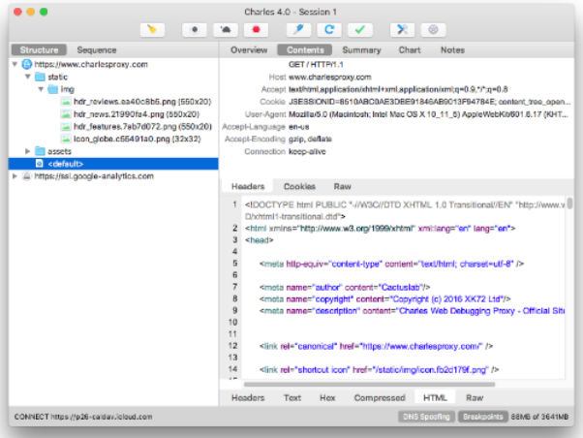
Task: Click the blue pen Compose icon
Action: (x=298, y=30)
